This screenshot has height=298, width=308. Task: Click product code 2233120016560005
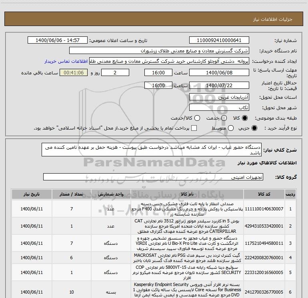point(264,272)
